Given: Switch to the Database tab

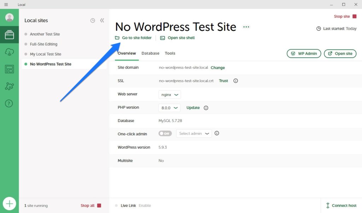Looking at the screenshot, I should click(x=150, y=53).
